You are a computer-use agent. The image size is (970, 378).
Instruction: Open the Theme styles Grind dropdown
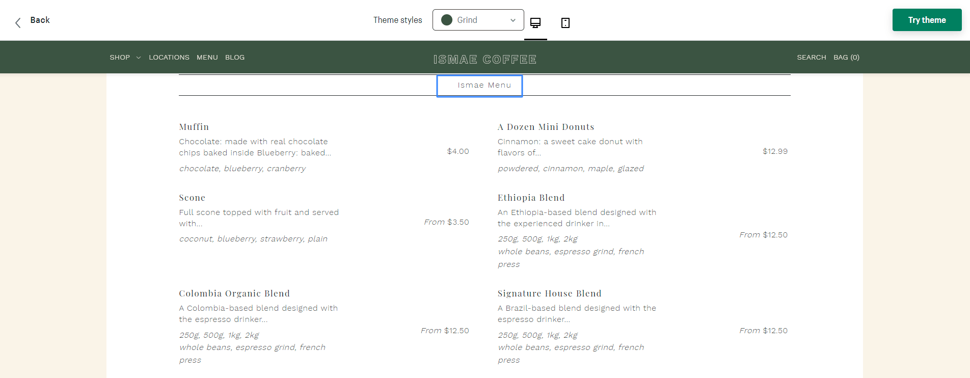tap(478, 20)
